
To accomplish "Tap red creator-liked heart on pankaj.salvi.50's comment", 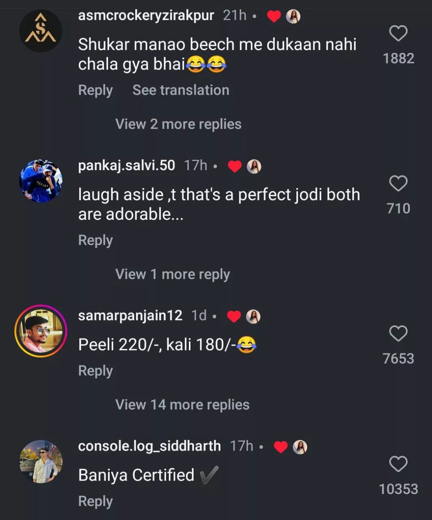I will point(235,166).
